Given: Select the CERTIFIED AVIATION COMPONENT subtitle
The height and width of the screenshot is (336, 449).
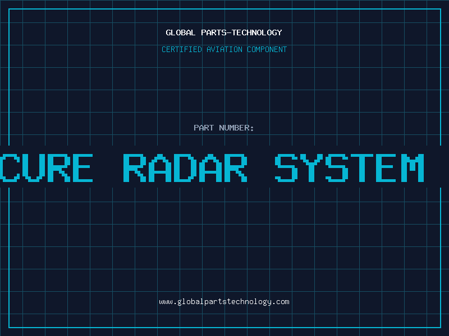Looking at the screenshot, I should click(x=224, y=49).
